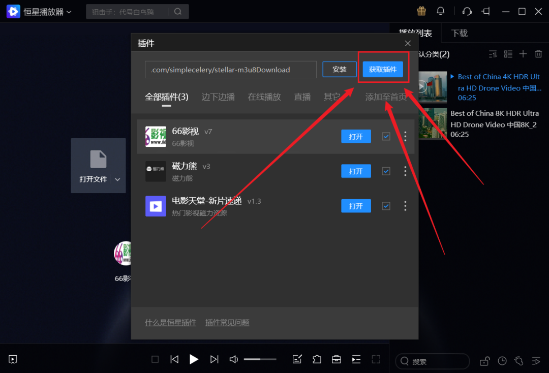Open the gift box promotions icon
The height and width of the screenshot is (373, 549).
[x=421, y=11]
